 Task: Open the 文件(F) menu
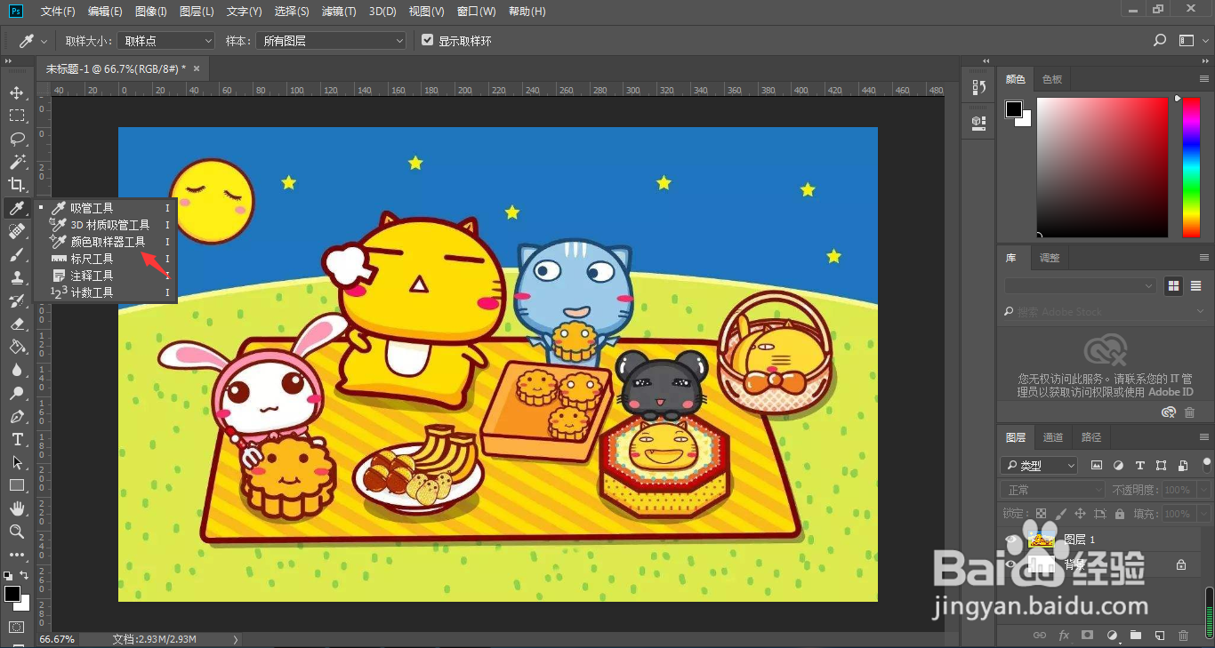[58, 12]
